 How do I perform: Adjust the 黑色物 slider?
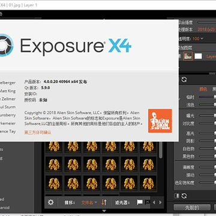click(208, 156)
